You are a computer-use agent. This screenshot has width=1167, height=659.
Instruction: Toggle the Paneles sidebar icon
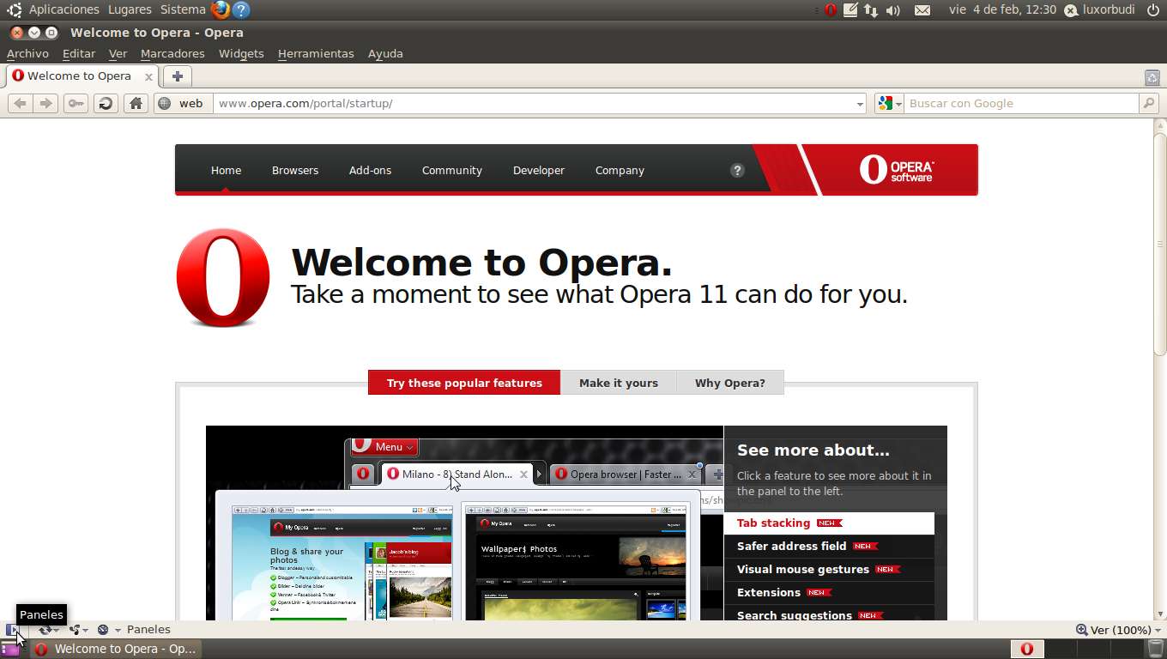[13, 630]
